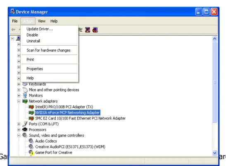226x166 pixels.
Task: Click the disabled Intel(R) PRO/100B adapter icon
Action: pyautogui.click(x=31, y=107)
